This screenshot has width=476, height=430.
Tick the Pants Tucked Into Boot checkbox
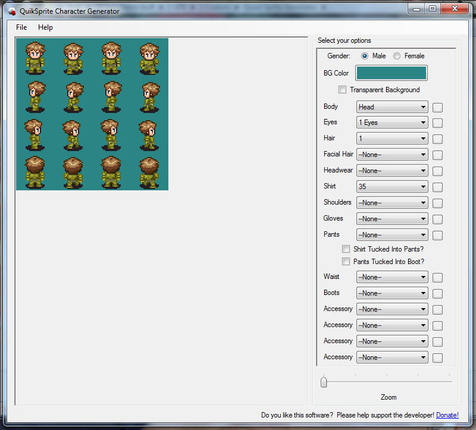pyautogui.click(x=346, y=262)
